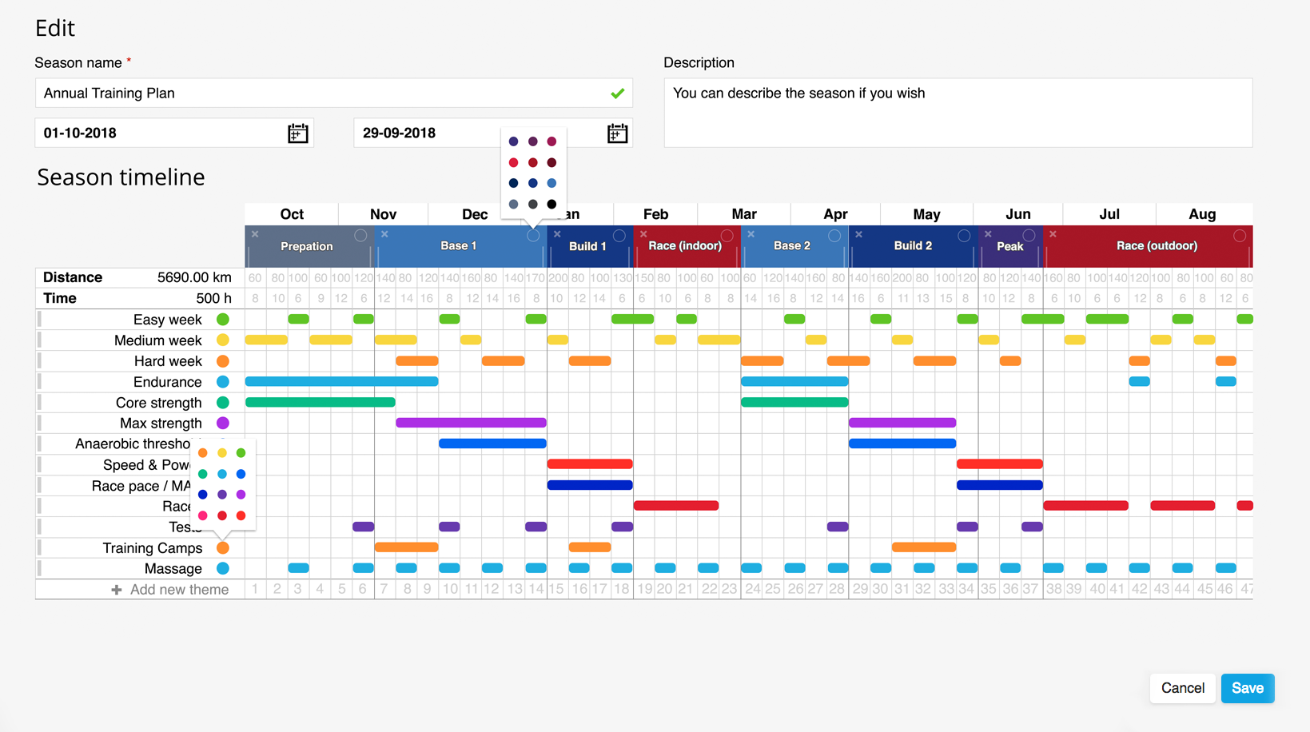
Task: Cancel editing the season
Action: pyautogui.click(x=1182, y=688)
